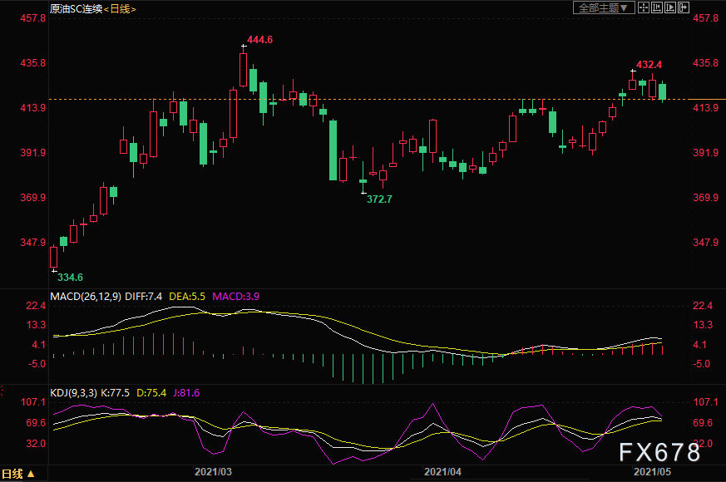Open the 日线 period selector at bottom left
Viewport: 726px width, 482px height.
18,474
